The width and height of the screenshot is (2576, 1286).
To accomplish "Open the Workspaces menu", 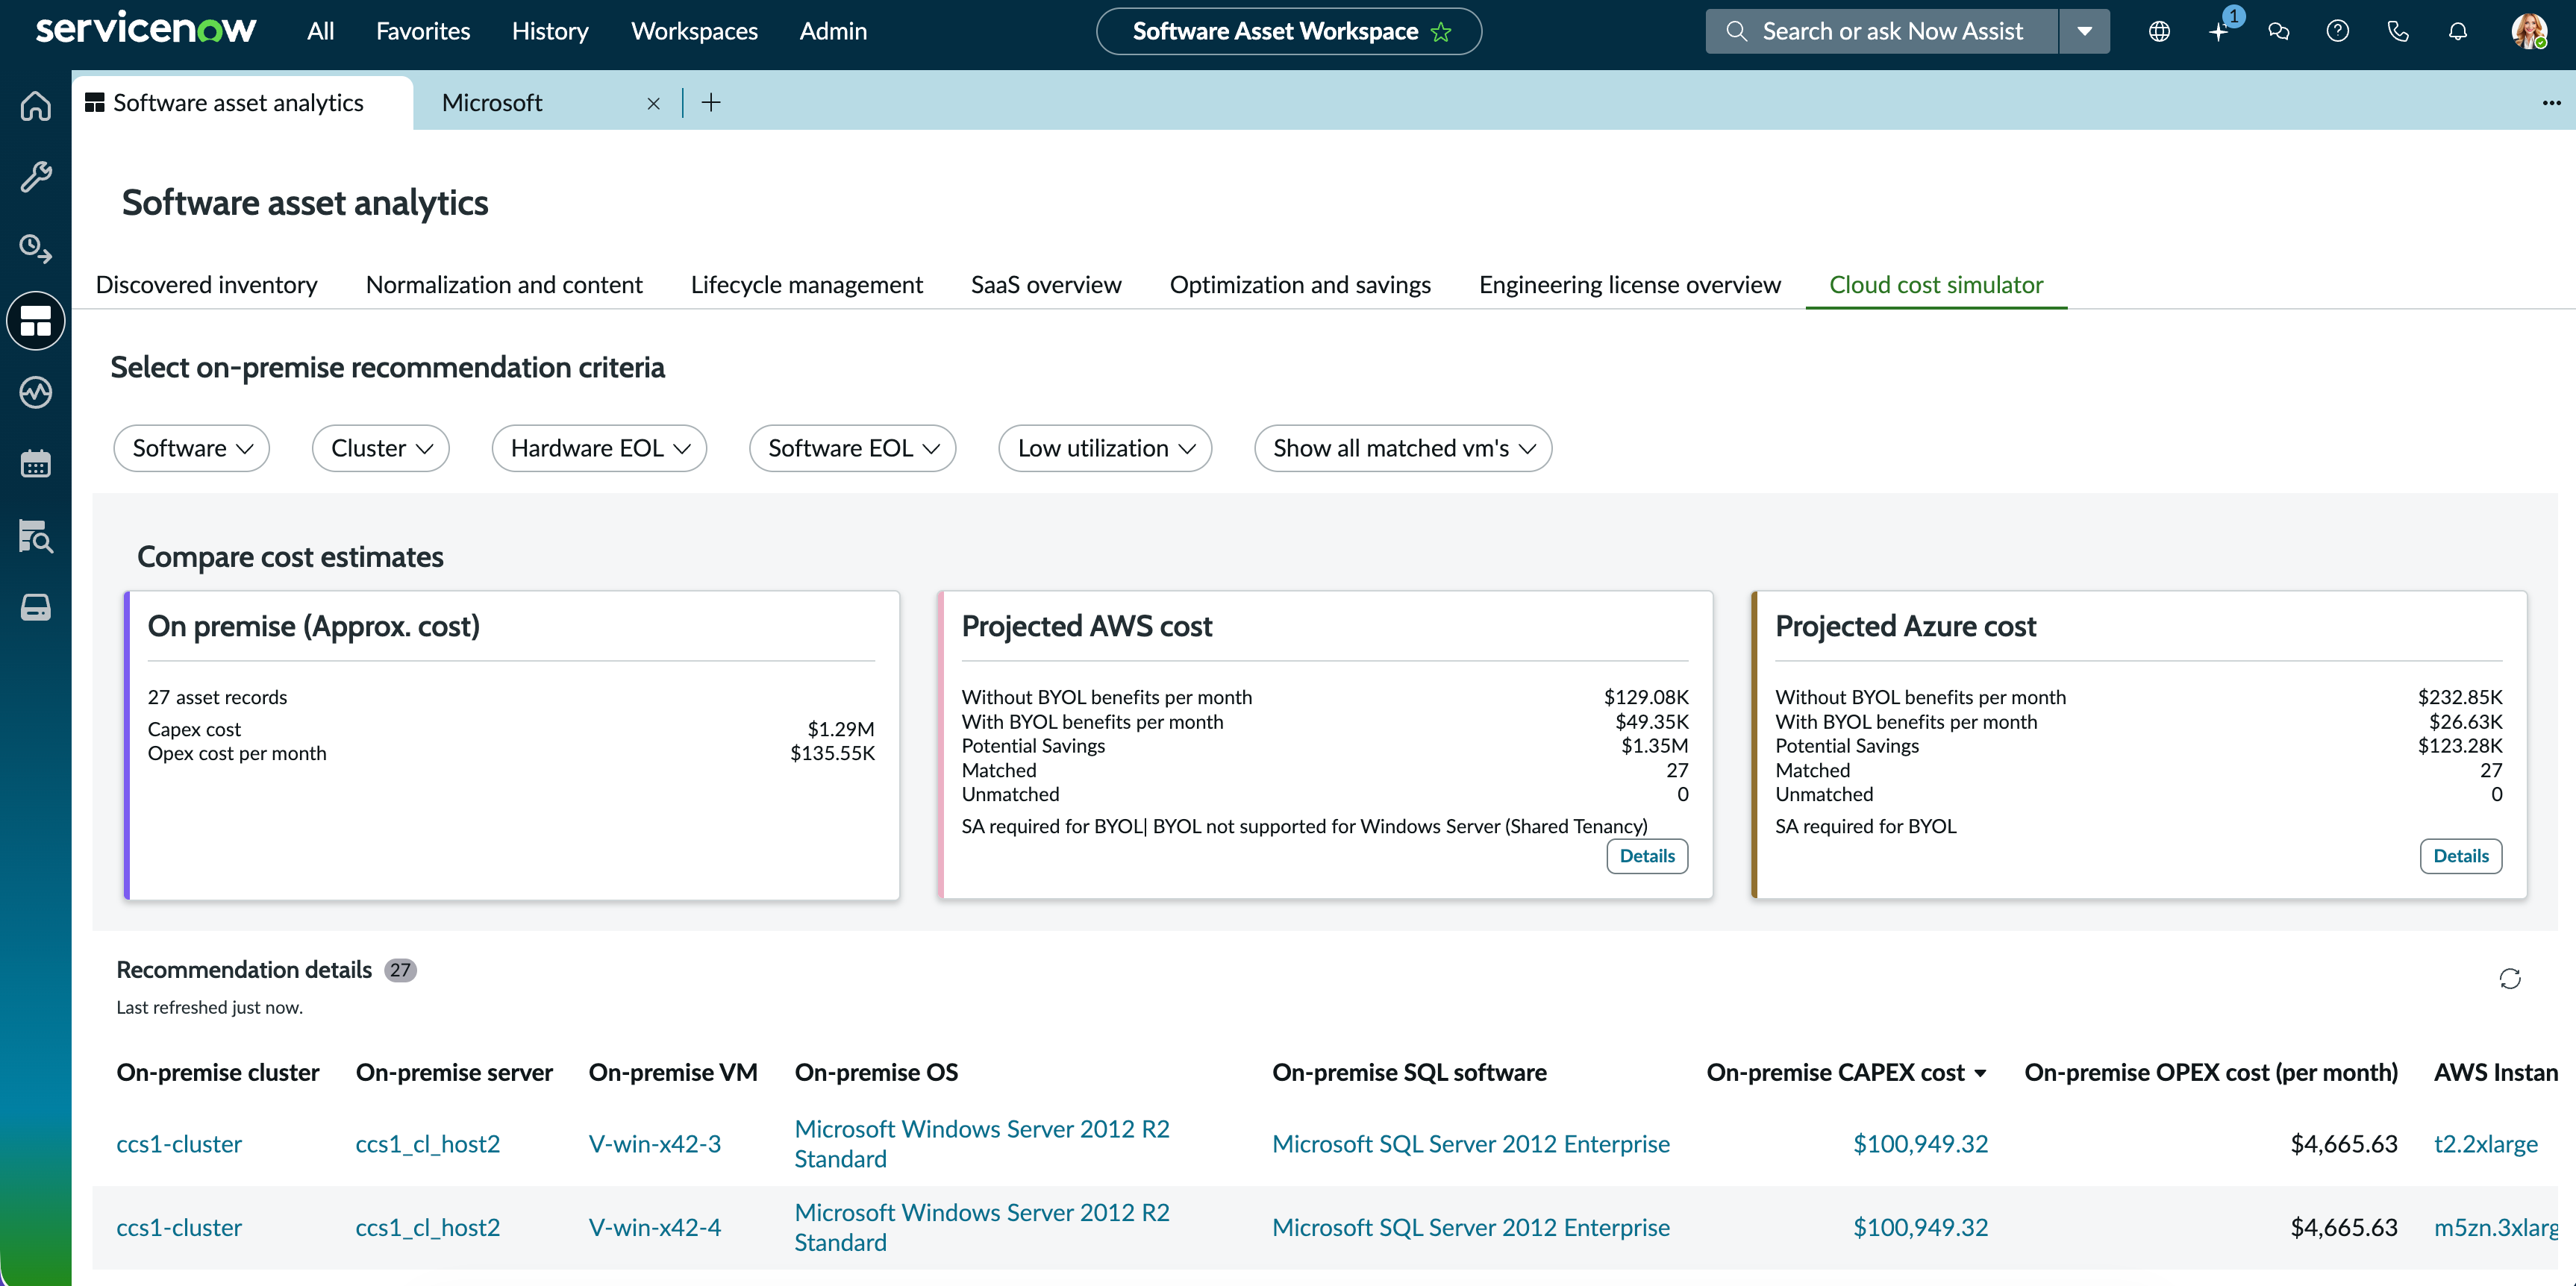I will pos(694,32).
